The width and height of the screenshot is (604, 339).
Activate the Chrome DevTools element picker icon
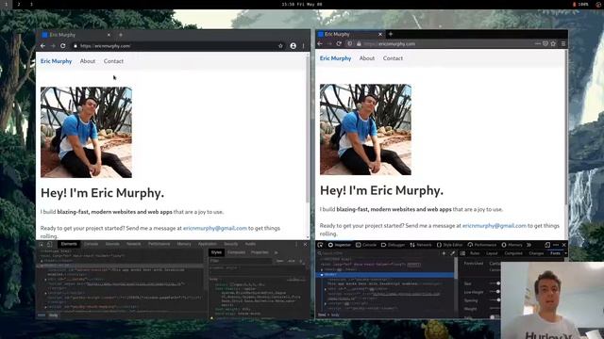(42, 244)
